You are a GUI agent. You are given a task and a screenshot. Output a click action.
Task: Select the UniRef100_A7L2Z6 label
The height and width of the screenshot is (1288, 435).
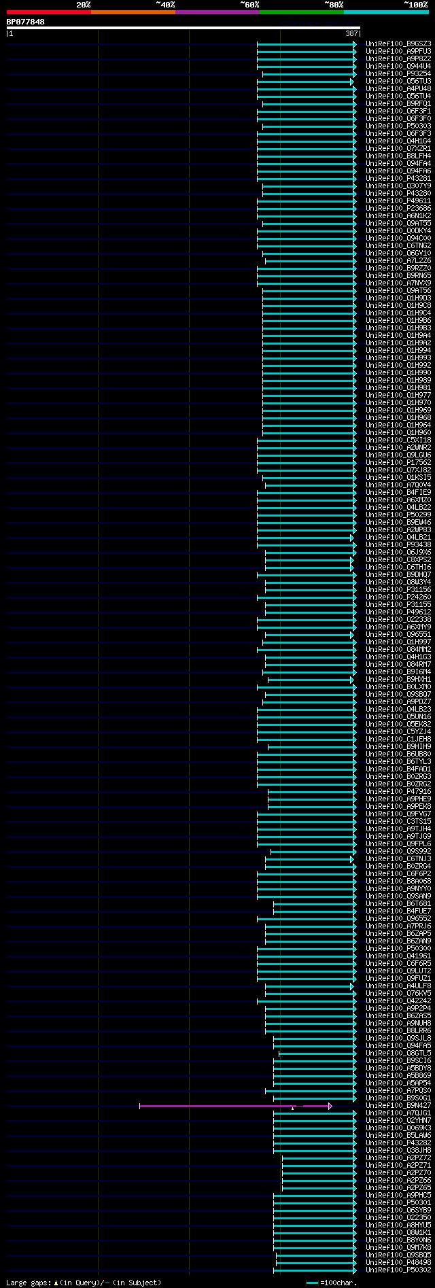(x=398, y=260)
